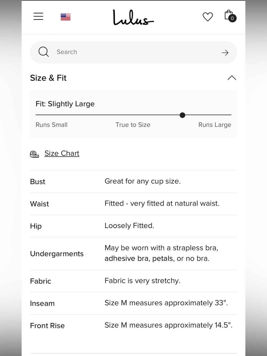
Task: Submit search with arrow icon
Action: click(x=225, y=53)
